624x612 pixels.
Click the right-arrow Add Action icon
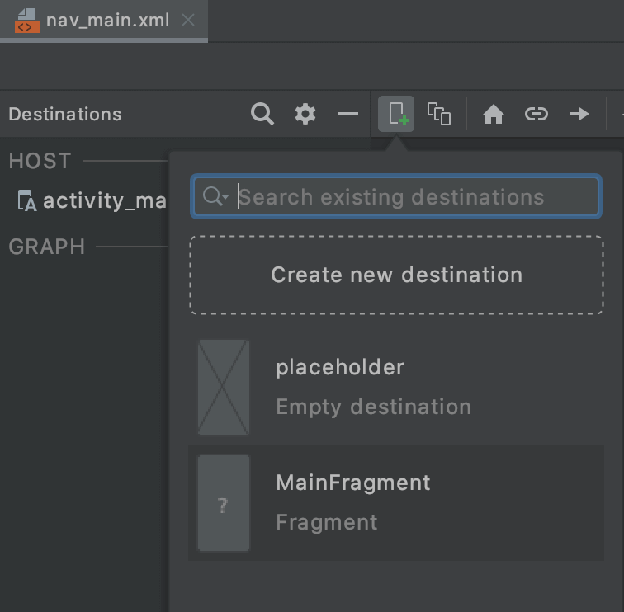point(579,114)
